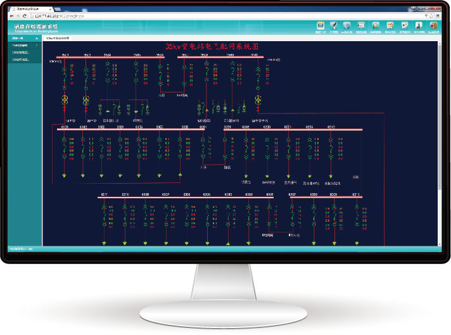The image size is (451, 335).
Task: Switch to the 35kv diagram content tab
Action: 58,38
